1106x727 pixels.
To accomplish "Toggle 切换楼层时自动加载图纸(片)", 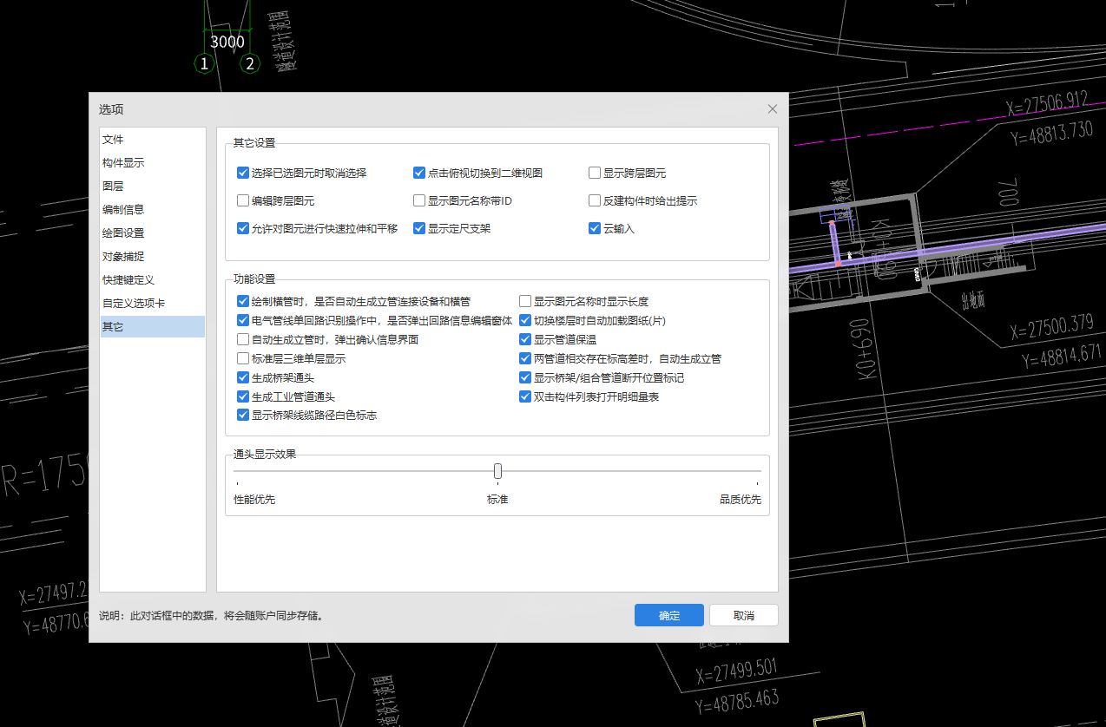I will [525, 320].
